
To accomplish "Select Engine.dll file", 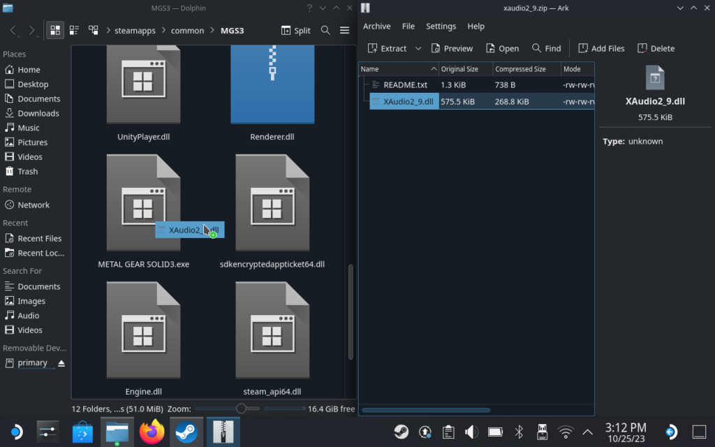I will tap(143, 339).
